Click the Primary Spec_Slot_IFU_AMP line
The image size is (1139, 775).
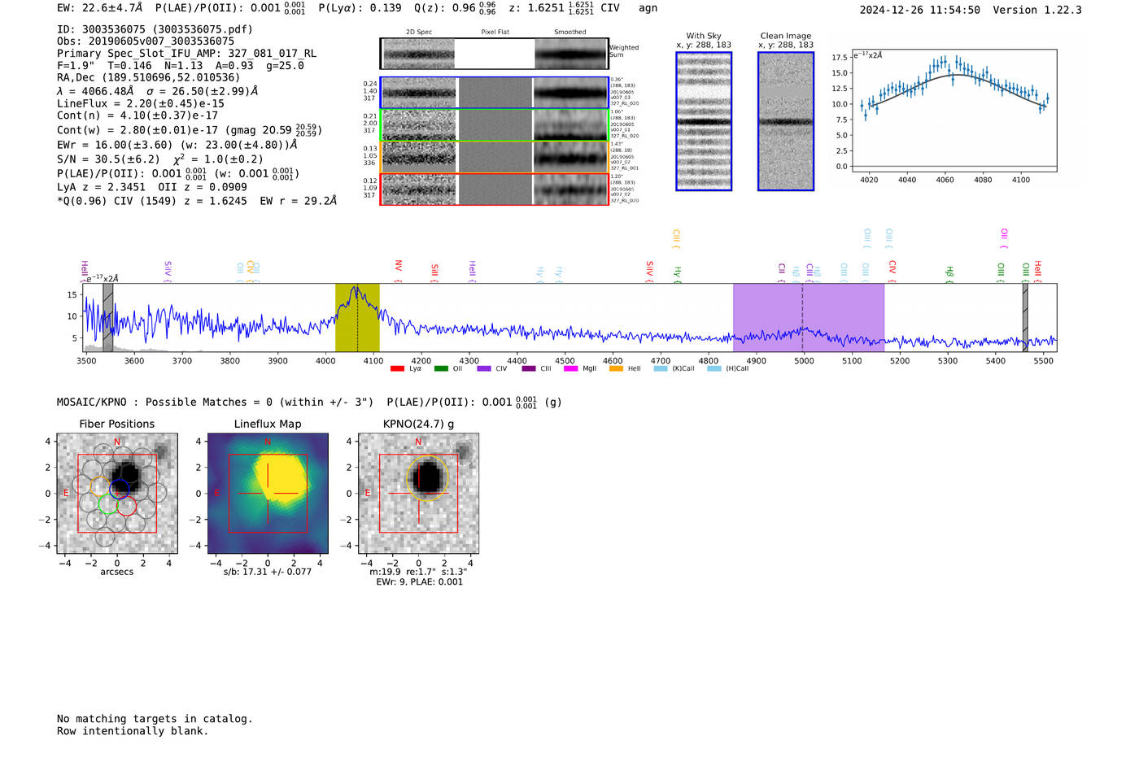[187, 54]
